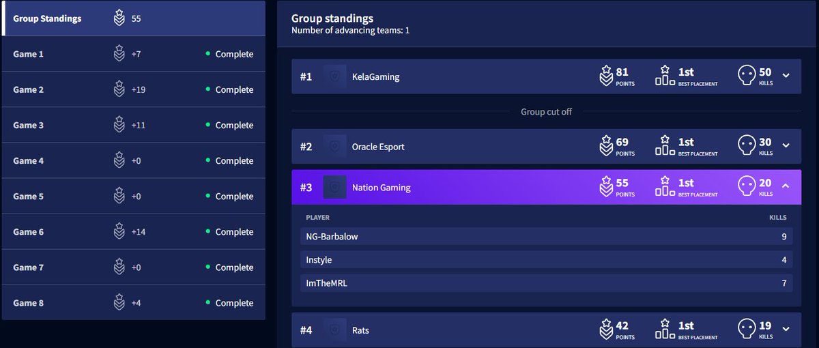Collapse Nation Gaming team details chevron
819x348 pixels.
point(786,186)
